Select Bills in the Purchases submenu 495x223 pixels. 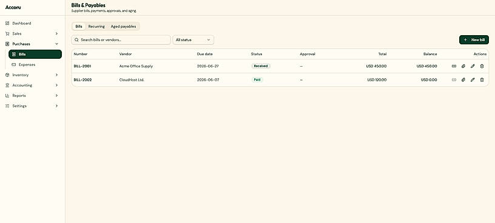35,55
